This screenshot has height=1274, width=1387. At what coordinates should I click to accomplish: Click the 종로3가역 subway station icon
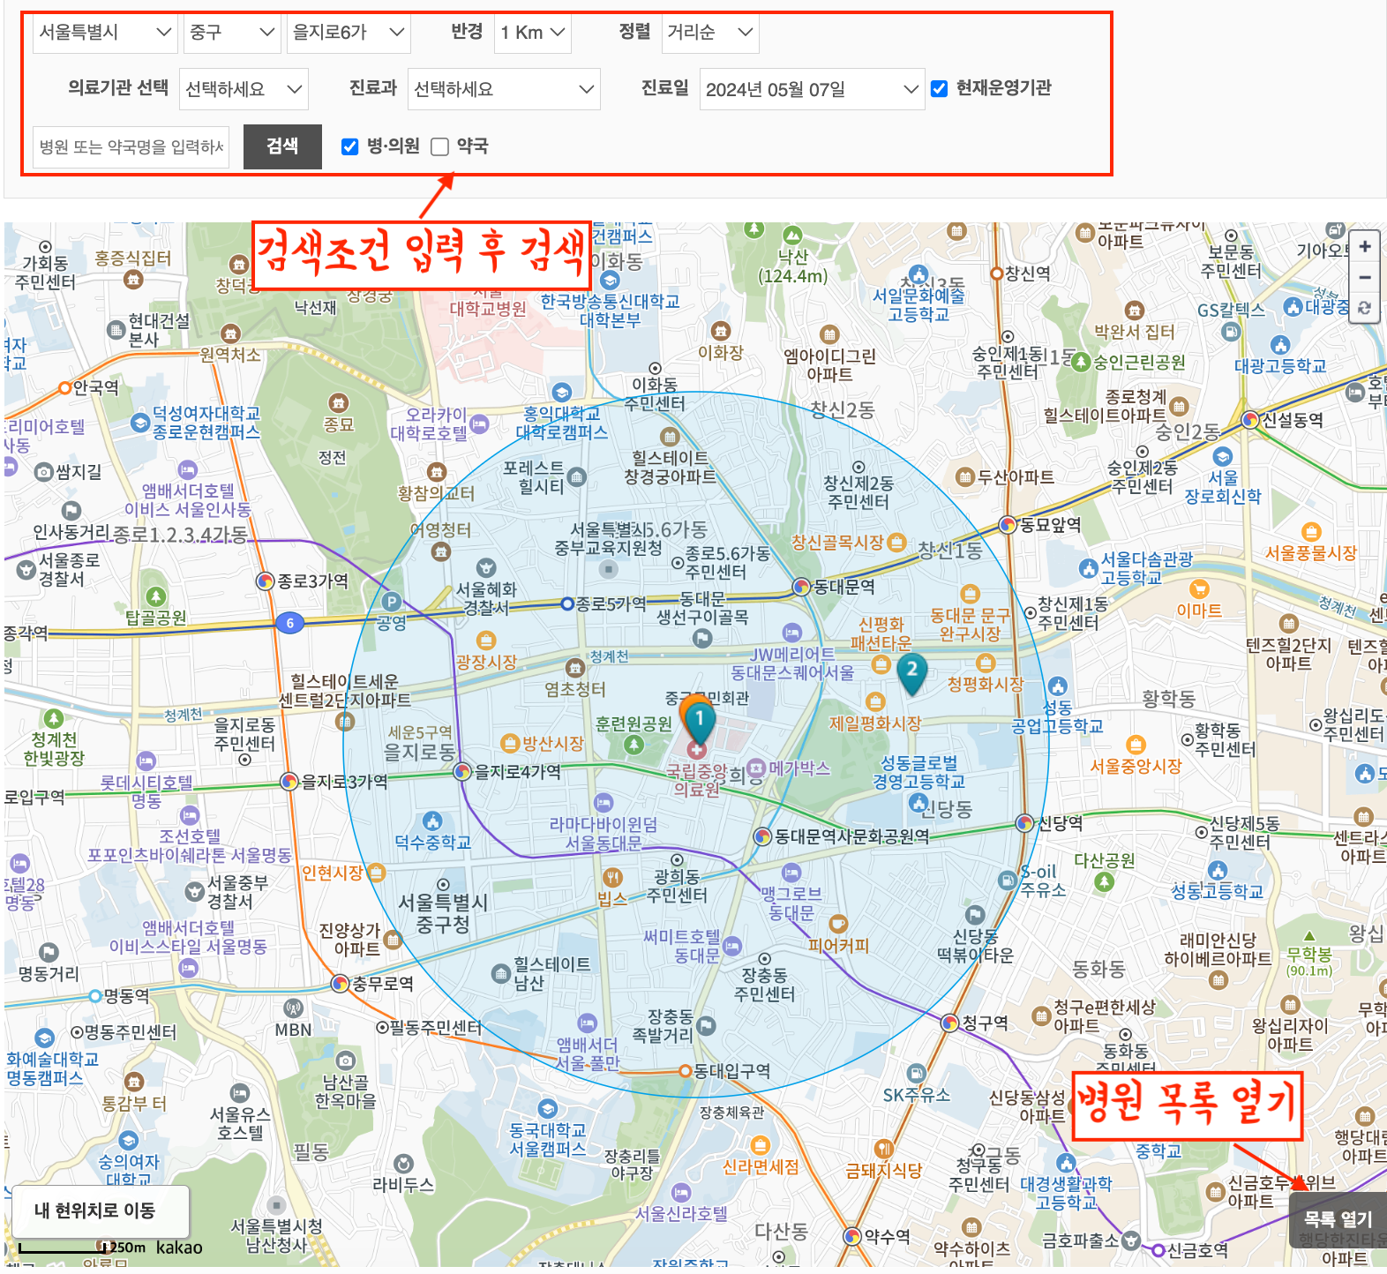point(265,581)
